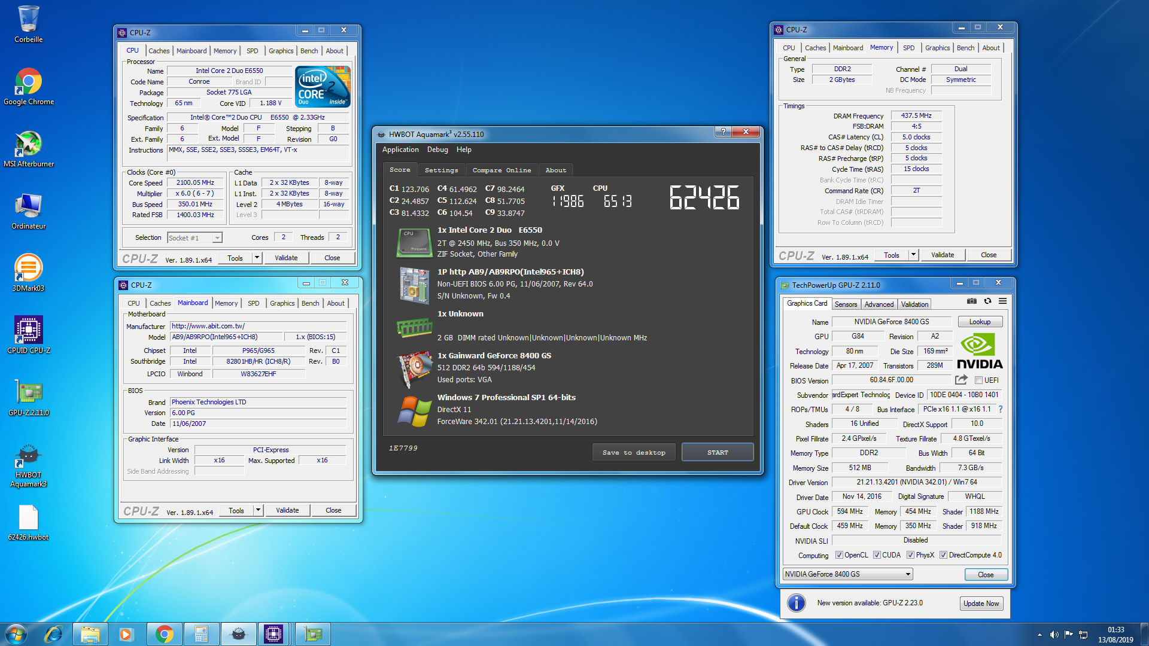Switch to GPU-Z taskbar item
The width and height of the screenshot is (1149, 646).
[313, 634]
